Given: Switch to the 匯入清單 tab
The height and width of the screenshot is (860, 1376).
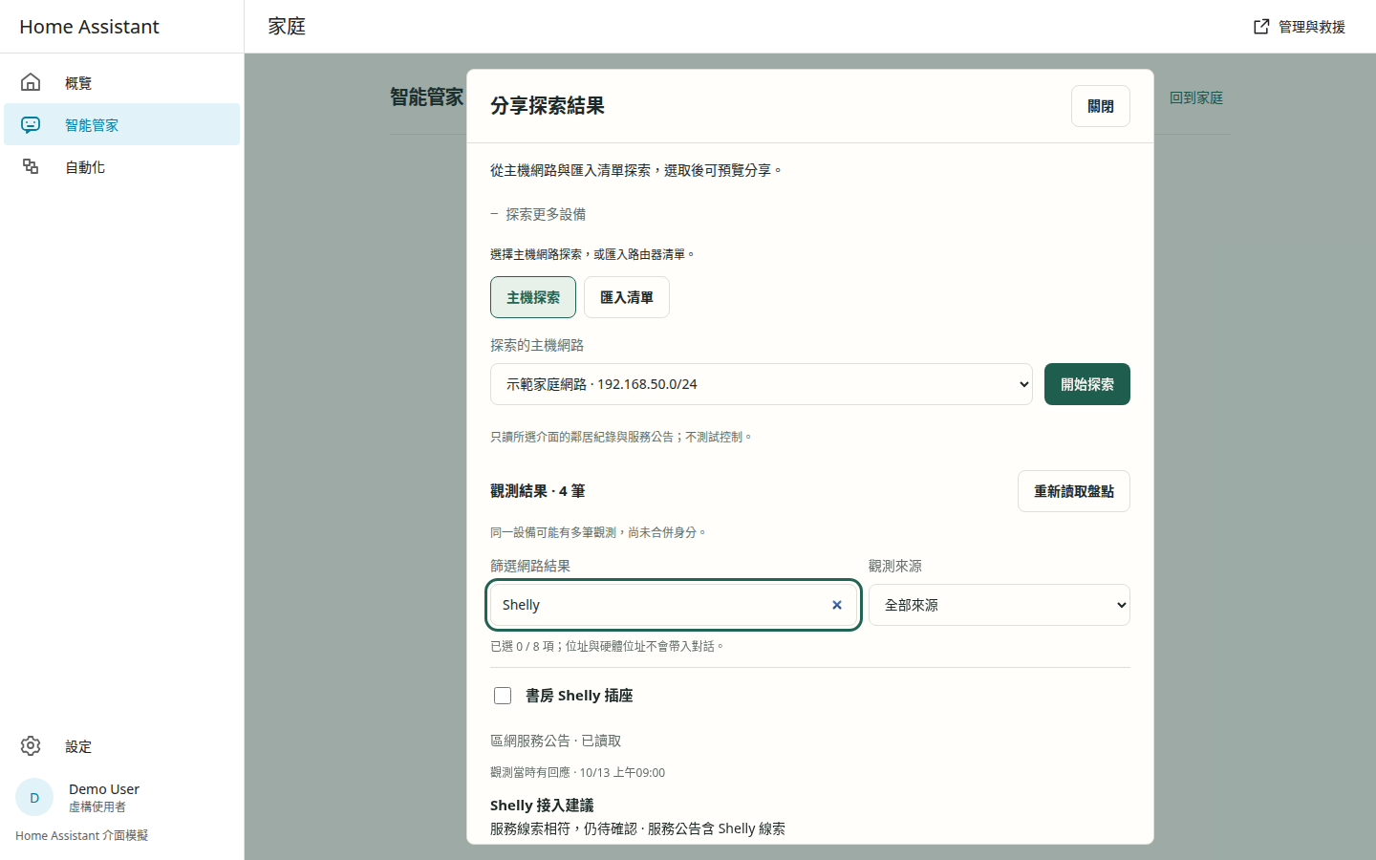Looking at the screenshot, I should tap(627, 297).
